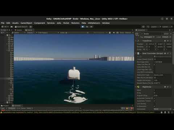This screenshot has width=174, height=130.
Task: Open the Rigidbody help icon
Action: click(165, 87)
